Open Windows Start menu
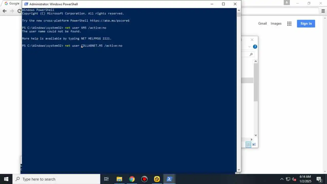The height and width of the screenshot is (184, 327). [6, 179]
